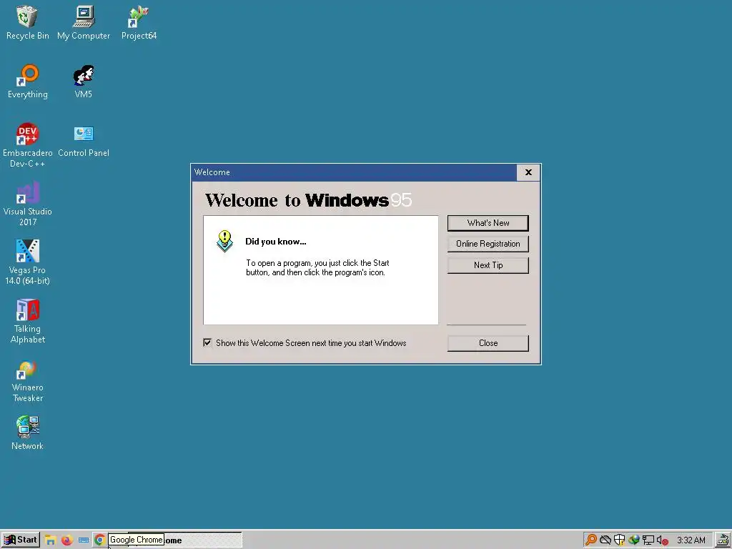
Task: Close Welcome dialog with title bar X
Action: click(x=528, y=172)
